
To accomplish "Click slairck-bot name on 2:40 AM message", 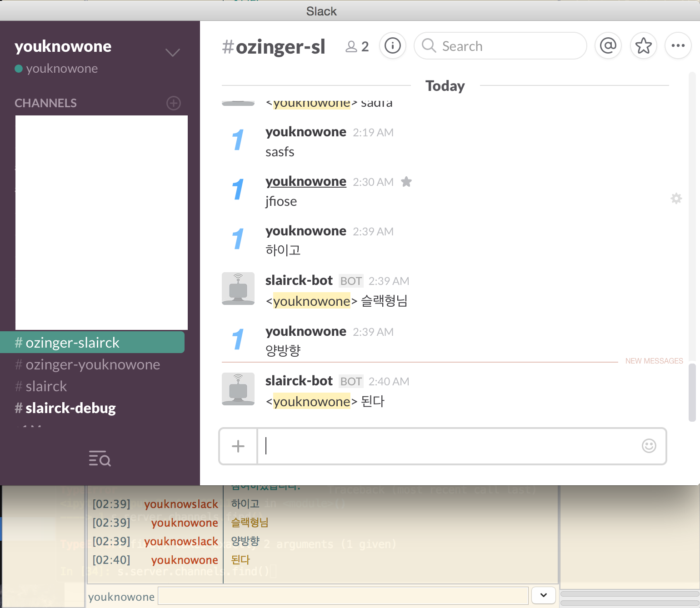I will [x=299, y=381].
